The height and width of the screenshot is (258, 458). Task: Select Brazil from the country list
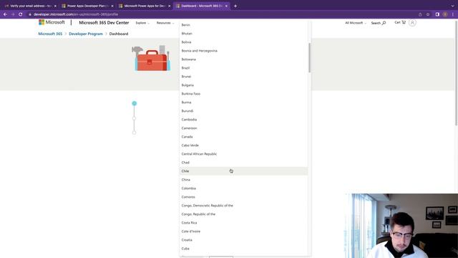[x=243, y=68]
